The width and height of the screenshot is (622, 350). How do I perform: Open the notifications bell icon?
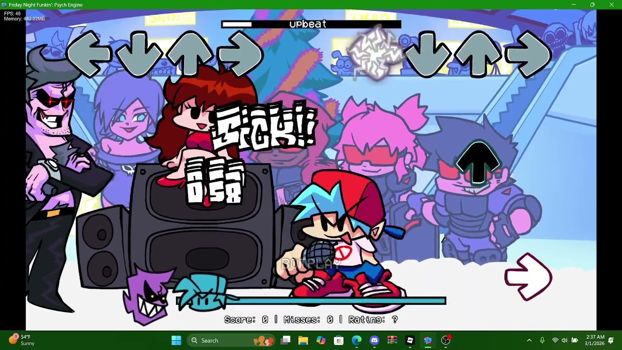tap(611, 340)
